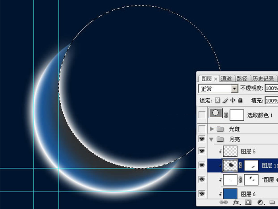The image size is (278, 209).
Task: Show the 选取颜色 1 layer via visibility box
Action: 202,115
